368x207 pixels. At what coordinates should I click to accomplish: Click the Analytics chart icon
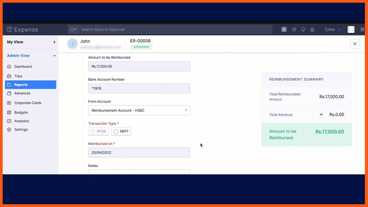coord(9,121)
